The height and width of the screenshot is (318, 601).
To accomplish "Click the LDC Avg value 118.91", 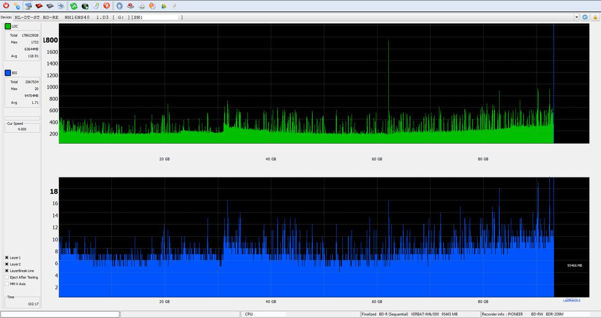I will [x=33, y=56].
